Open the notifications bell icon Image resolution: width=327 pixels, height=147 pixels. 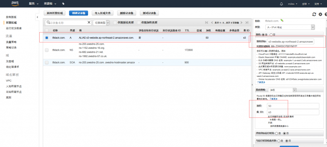tap(282, 4)
